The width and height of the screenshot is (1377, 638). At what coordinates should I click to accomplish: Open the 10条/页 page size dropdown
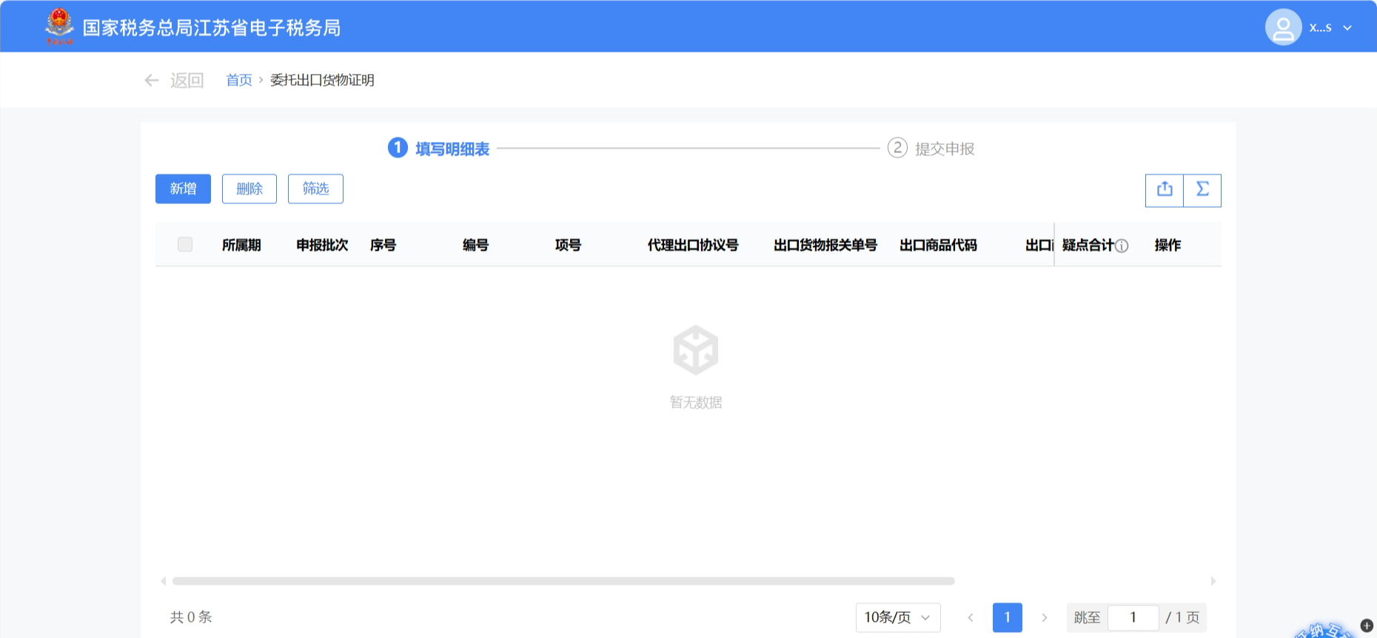click(x=897, y=617)
